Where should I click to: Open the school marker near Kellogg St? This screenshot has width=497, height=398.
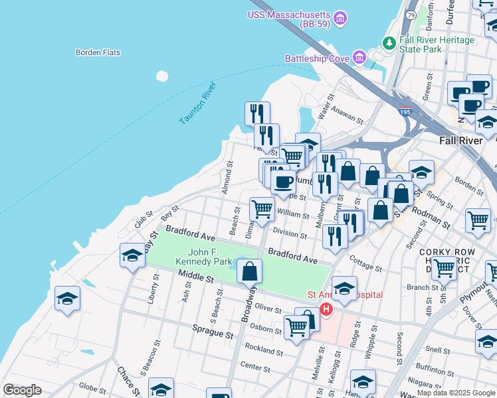tap(363, 383)
